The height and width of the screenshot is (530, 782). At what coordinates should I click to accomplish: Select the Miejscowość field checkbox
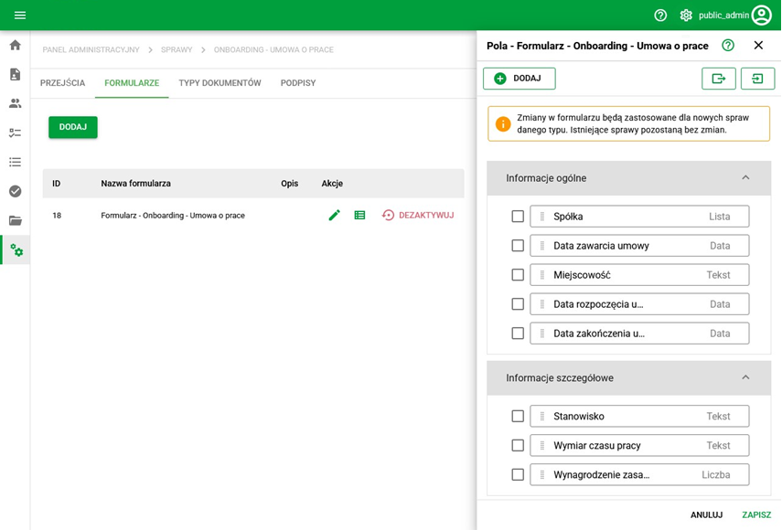(518, 275)
